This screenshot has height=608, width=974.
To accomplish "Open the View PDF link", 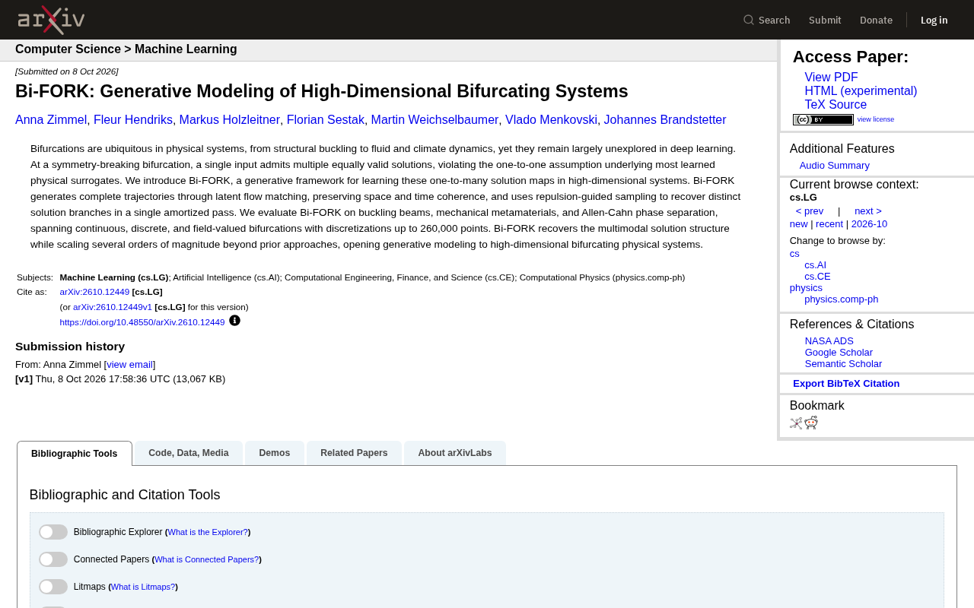I will coord(831,78).
